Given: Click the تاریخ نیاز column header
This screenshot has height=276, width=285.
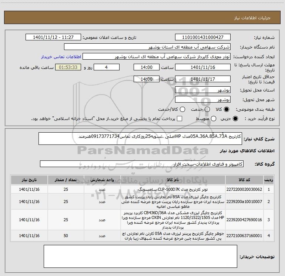Looking at the screenshot, I should point(29,180).
